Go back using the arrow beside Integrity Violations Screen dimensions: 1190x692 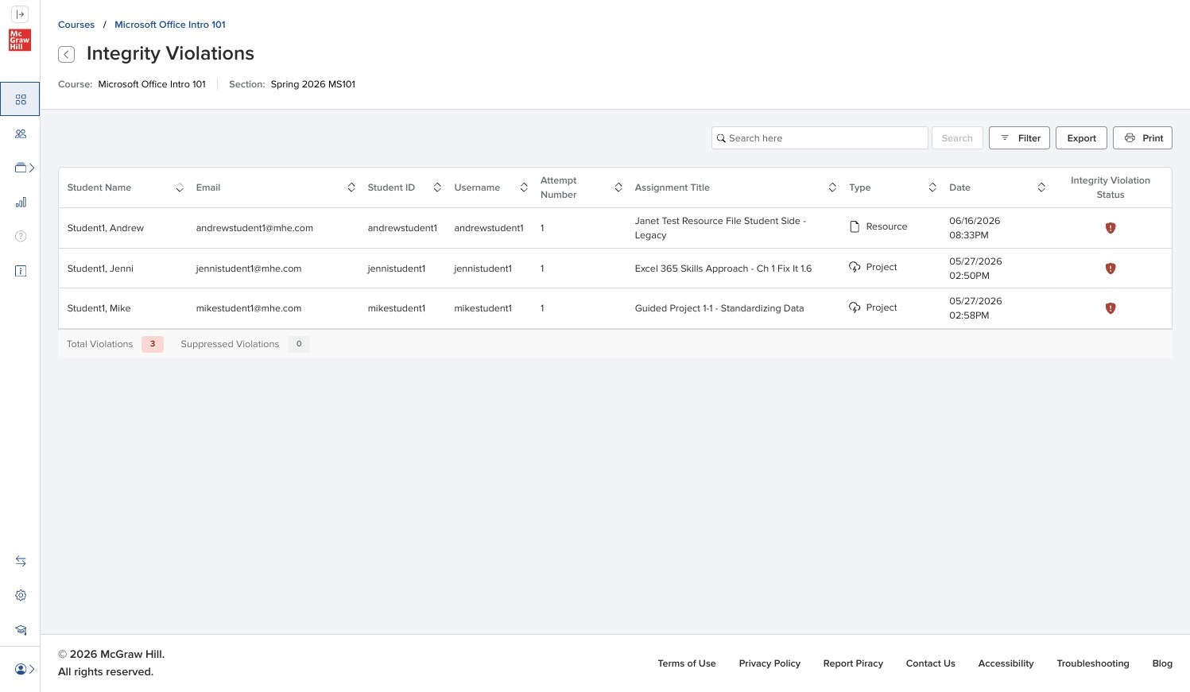coord(67,54)
